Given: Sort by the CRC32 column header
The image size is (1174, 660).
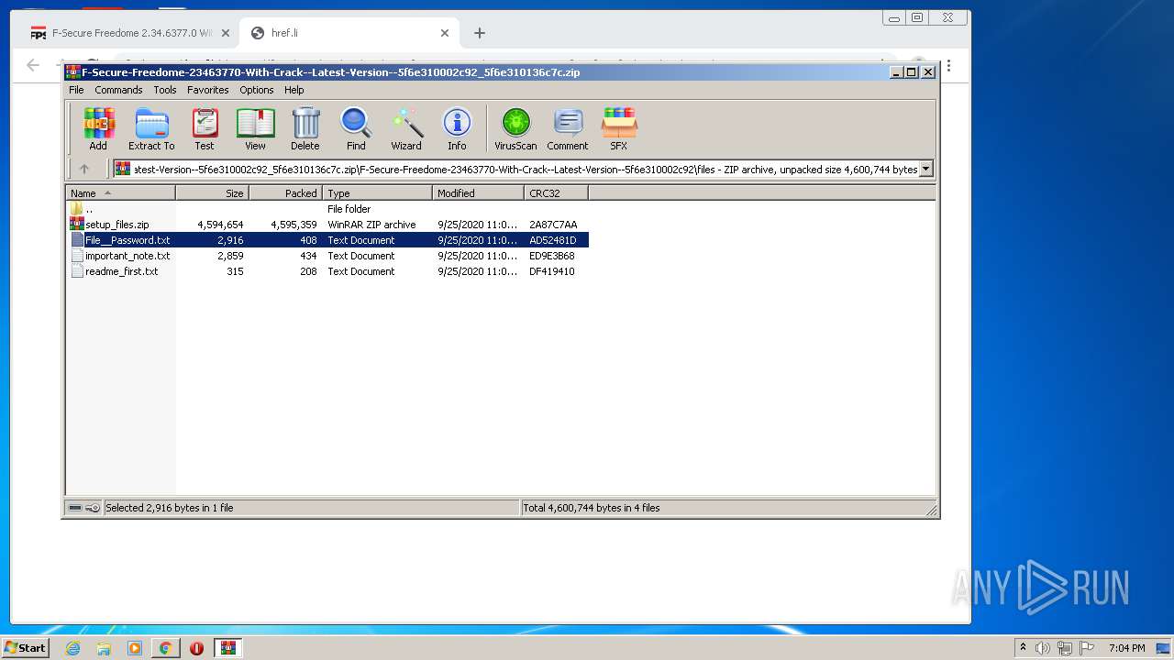Looking at the screenshot, I should click(556, 193).
